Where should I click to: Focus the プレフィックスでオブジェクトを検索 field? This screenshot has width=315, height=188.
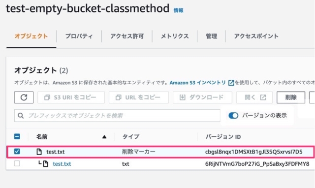pyautogui.click(x=117, y=116)
